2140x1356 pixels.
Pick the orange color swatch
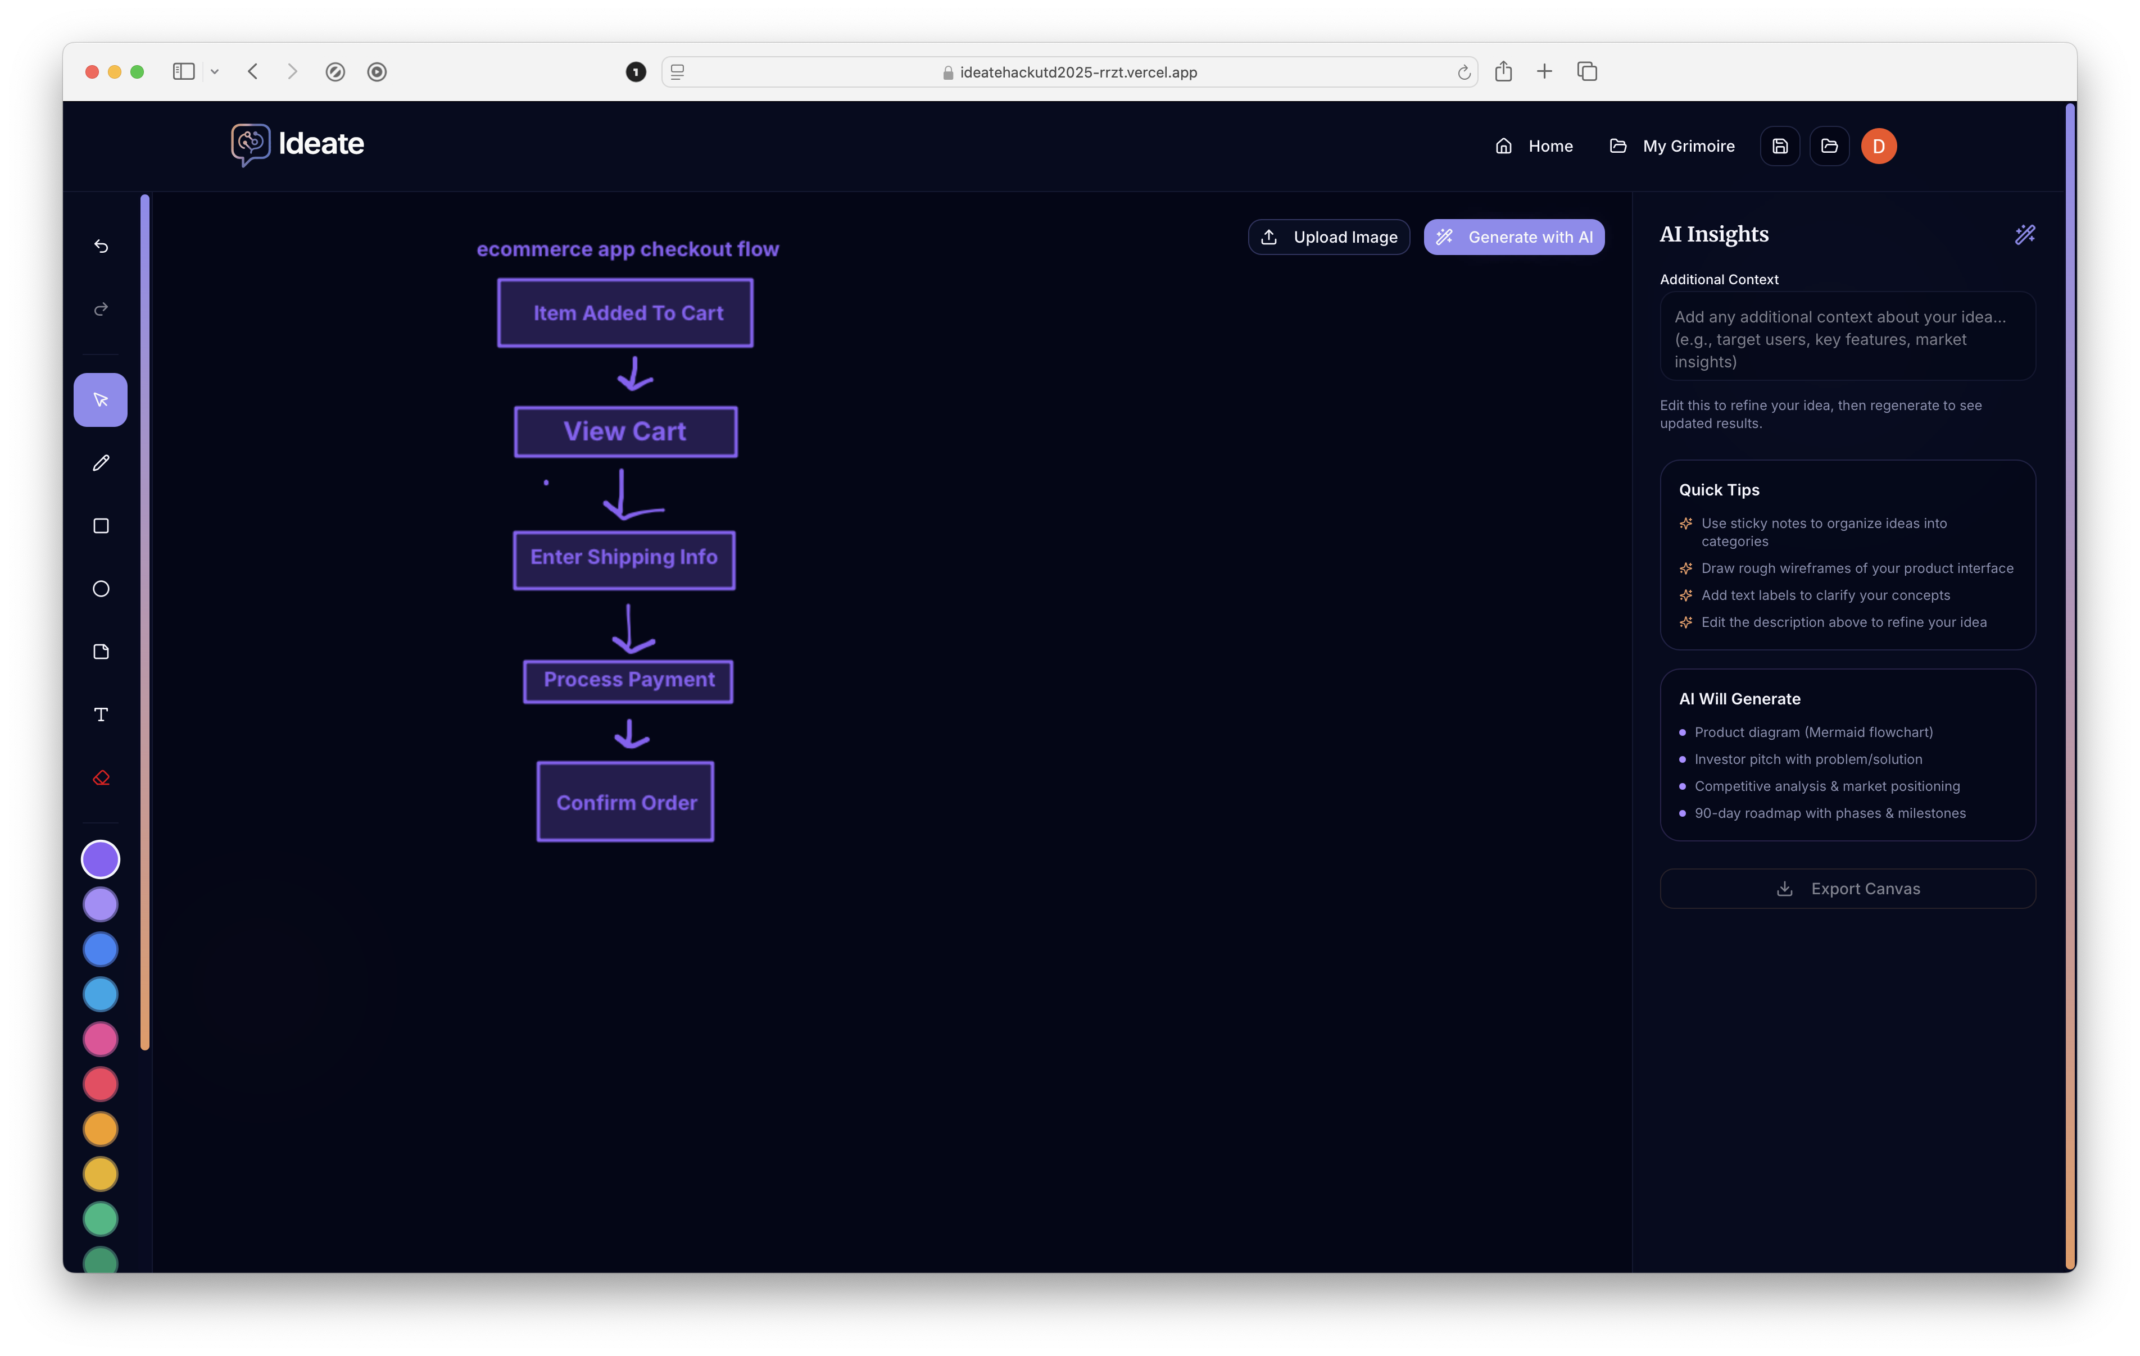(x=101, y=1129)
